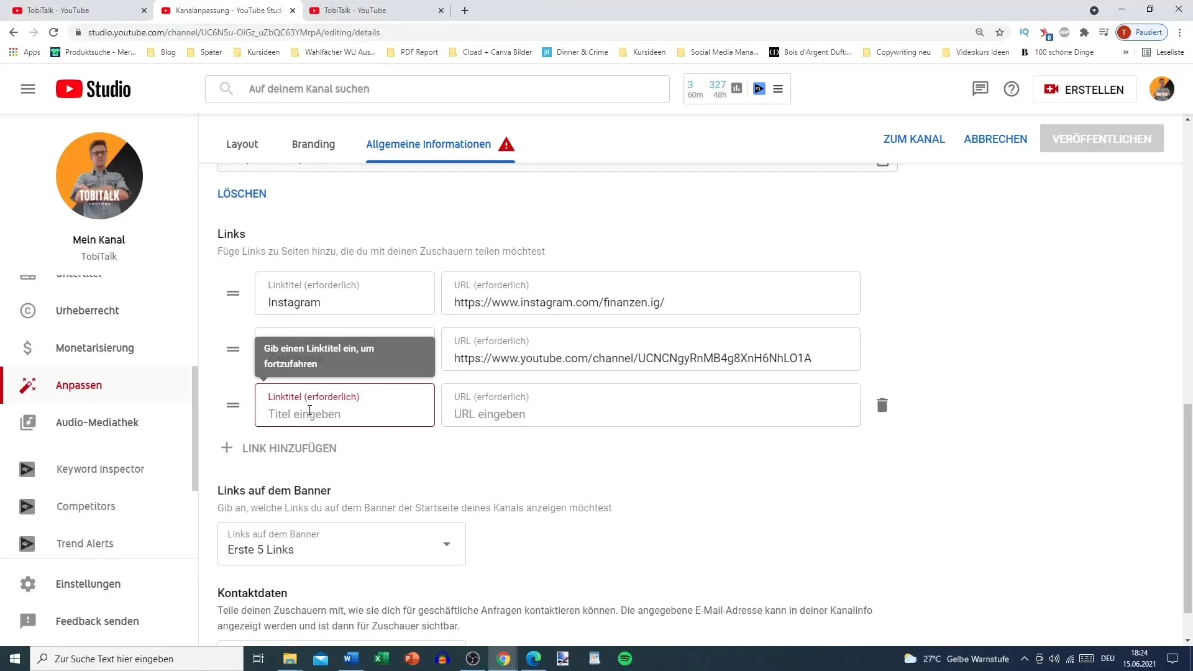Open the YouTube Studio hamburger menu
Viewport: 1193px width, 671px height.
pyautogui.click(x=28, y=89)
